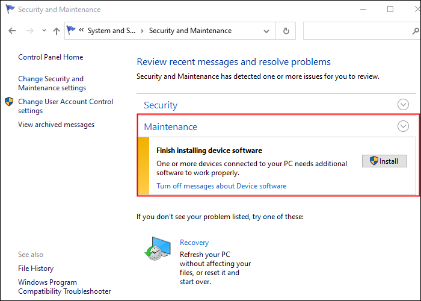This screenshot has height=301, width=421.
Task: Go back with the back arrow
Action: [12, 31]
